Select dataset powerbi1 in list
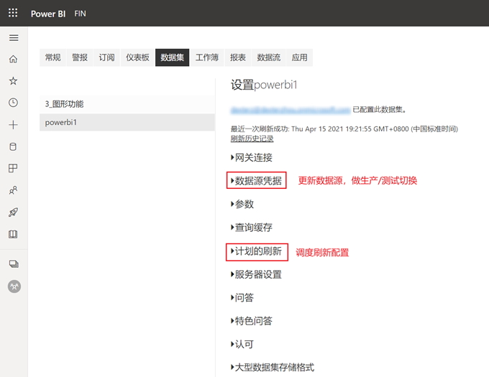489x377 pixels. [127, 122]
